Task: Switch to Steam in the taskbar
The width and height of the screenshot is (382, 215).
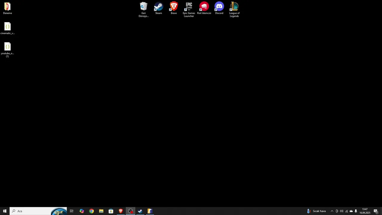Action: coord(140,211)
